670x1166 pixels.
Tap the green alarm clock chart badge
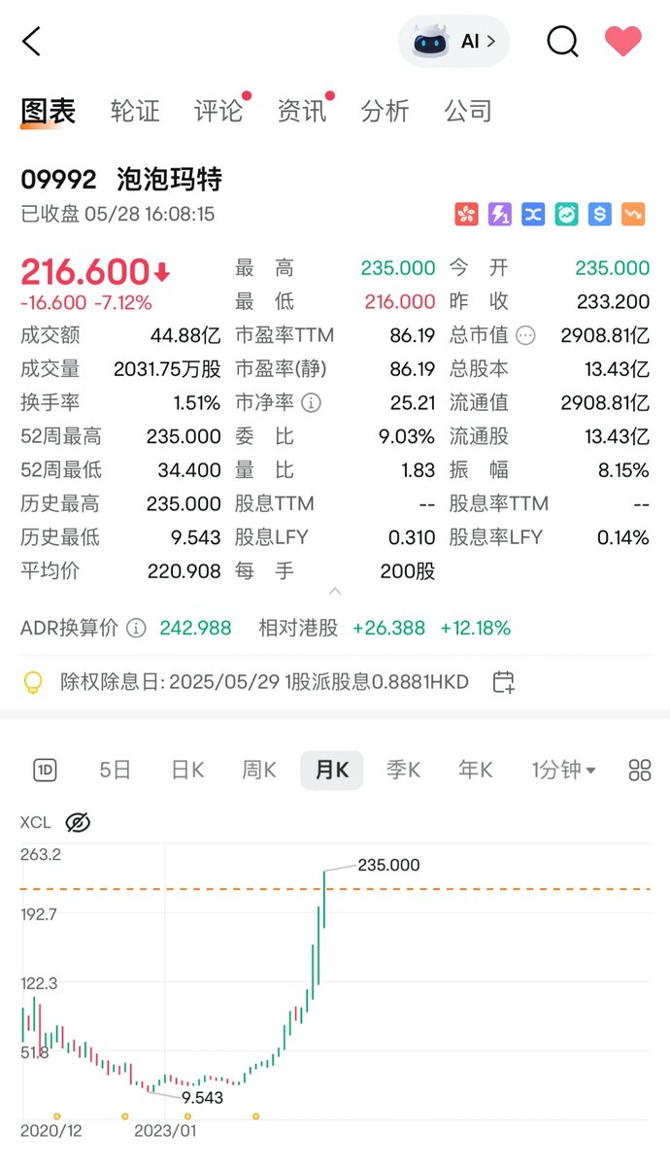[x=566, y=214]
